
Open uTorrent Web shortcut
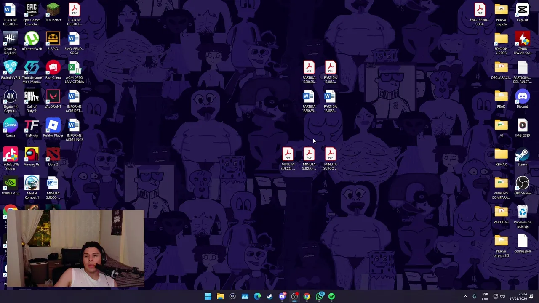pyautogui.click(x=32, y=41)
